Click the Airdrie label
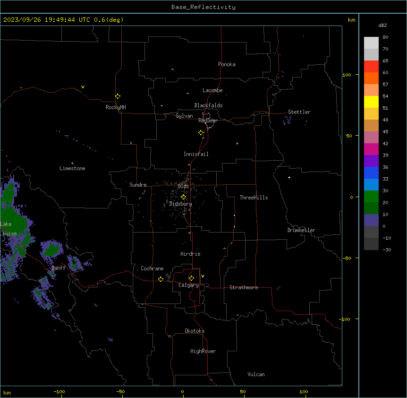Image resolution: width=407 pixels, height=398 pixels. click(x=190, y=254)
